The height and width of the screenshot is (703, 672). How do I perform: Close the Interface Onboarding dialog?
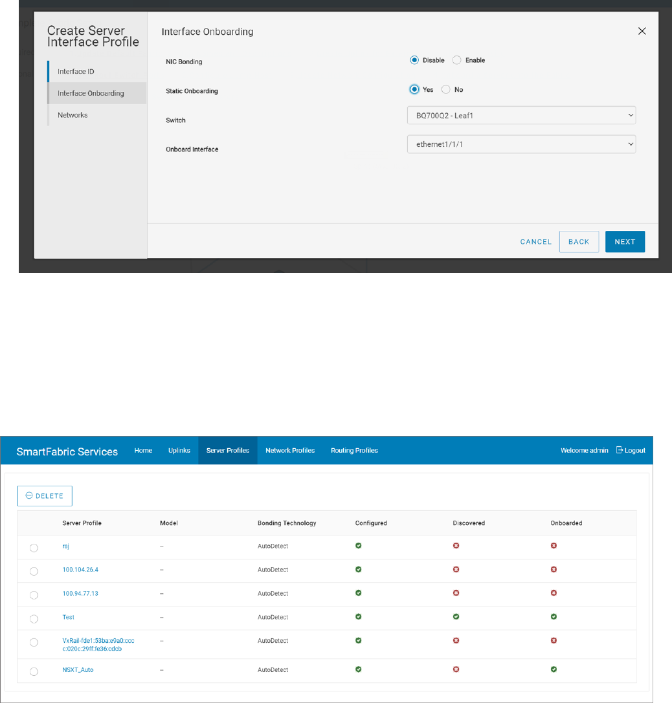[642, 31]
